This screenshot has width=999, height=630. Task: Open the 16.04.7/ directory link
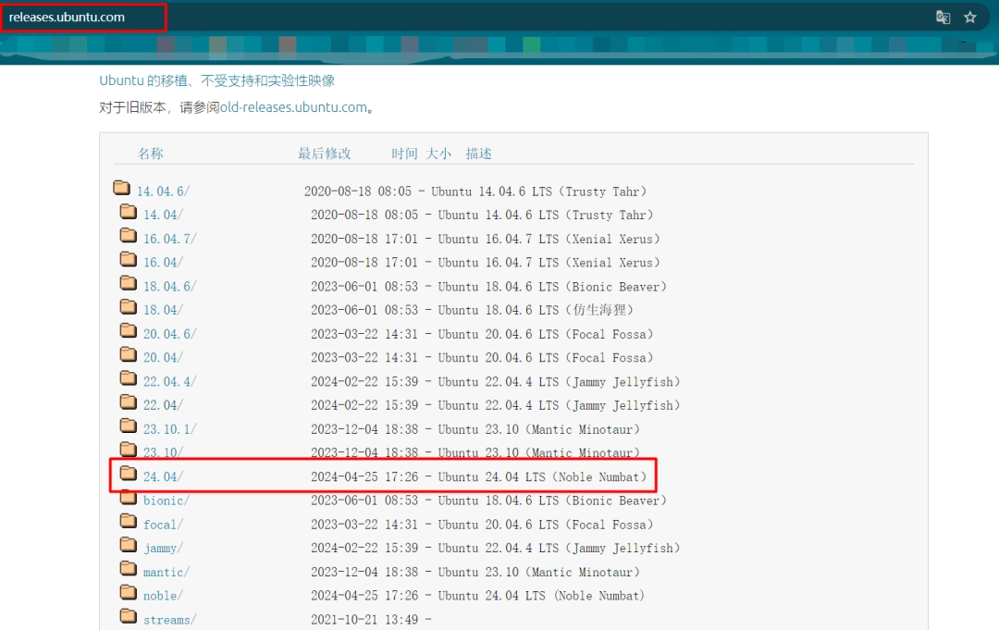(170, 239)
